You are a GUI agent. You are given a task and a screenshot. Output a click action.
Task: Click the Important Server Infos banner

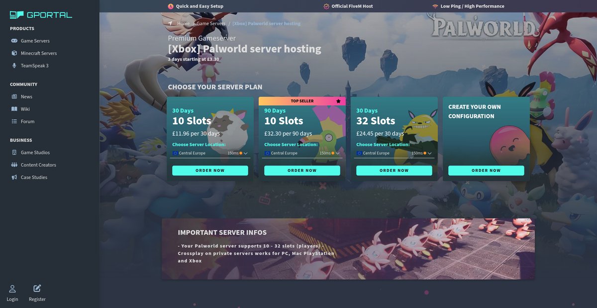pos(348,248)
